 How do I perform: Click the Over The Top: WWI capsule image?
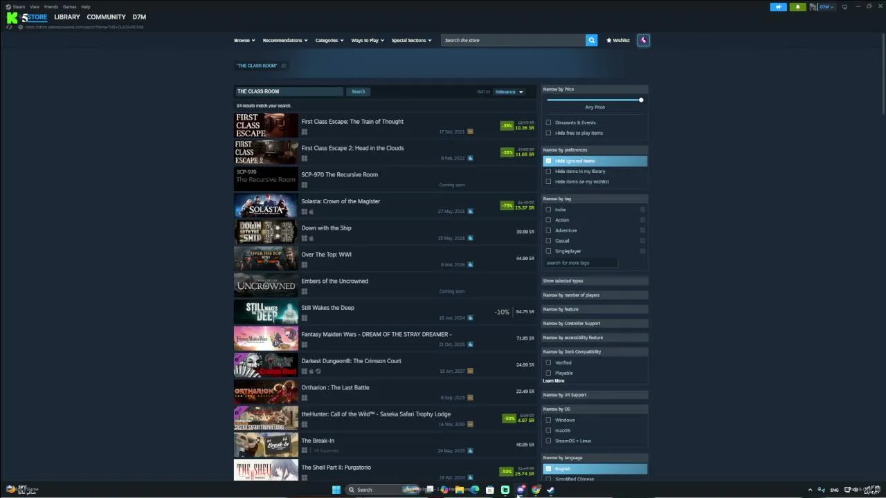point(266,259)
